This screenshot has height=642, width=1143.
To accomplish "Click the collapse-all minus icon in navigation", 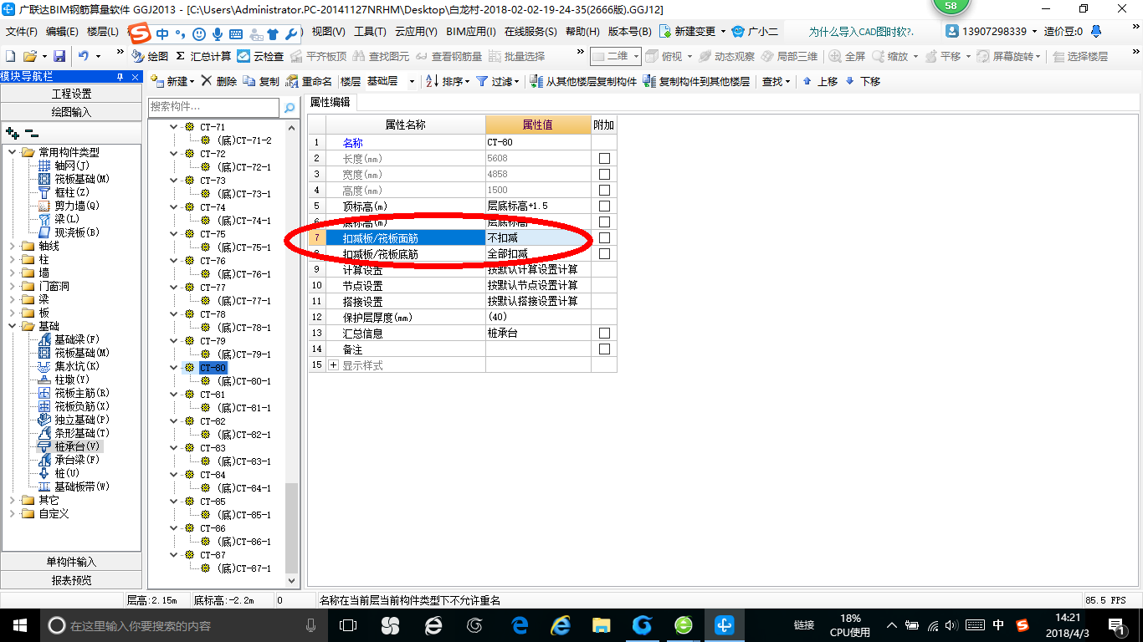I will [x=32, y=132].
